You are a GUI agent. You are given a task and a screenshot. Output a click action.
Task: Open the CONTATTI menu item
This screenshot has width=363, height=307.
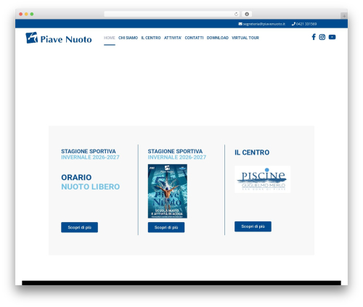[194, 38]
